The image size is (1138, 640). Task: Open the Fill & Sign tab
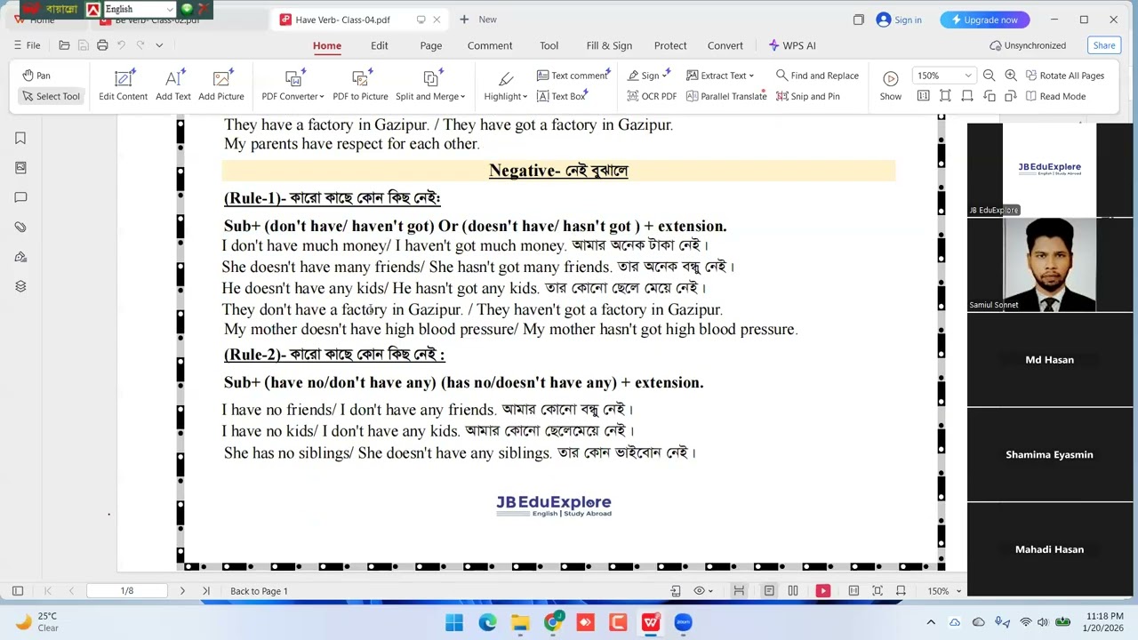(609, 45)
